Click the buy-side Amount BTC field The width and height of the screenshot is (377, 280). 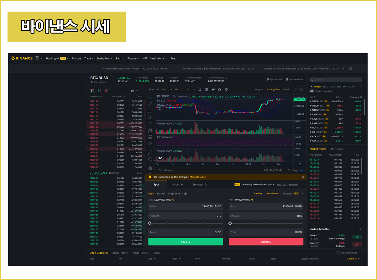186,216
